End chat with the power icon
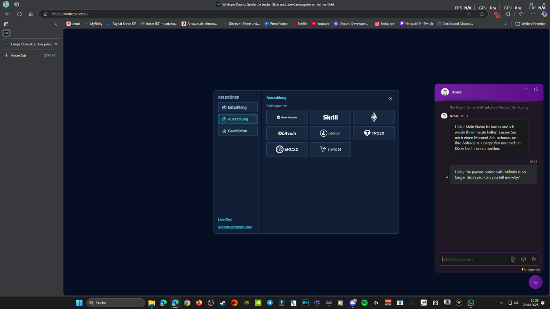This screenshot has width=550, height=309. click(536, 89)
